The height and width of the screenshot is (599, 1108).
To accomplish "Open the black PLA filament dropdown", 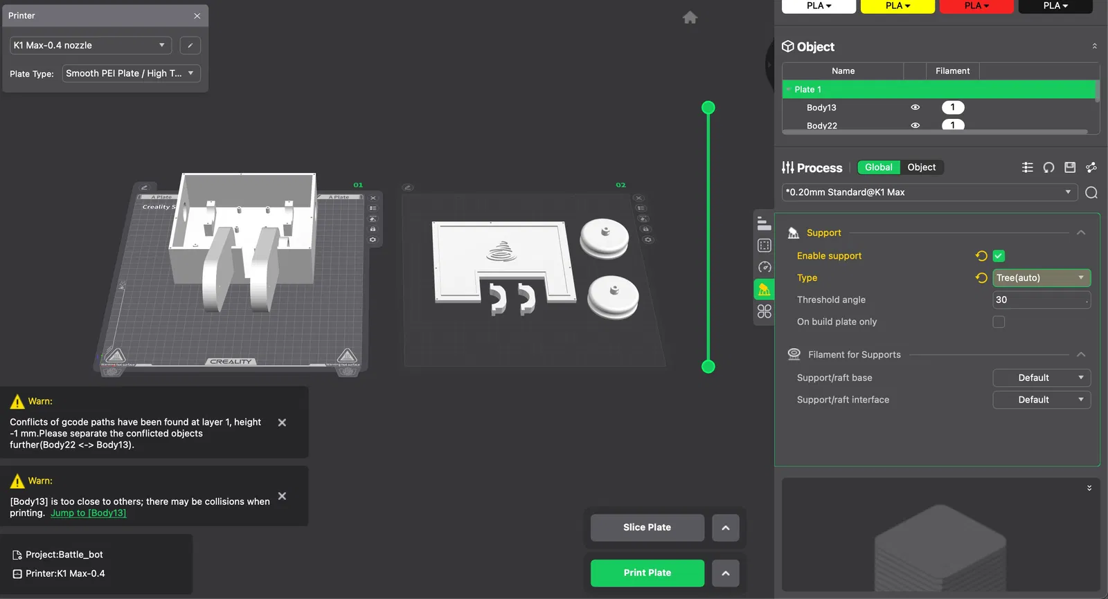I will 1056,6.
